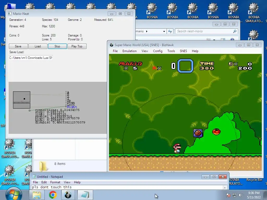Image resolution: width=267 pixels, height=200 pixels.
Task: Open Notepad Edit menu
Action: tap(44, 182)
